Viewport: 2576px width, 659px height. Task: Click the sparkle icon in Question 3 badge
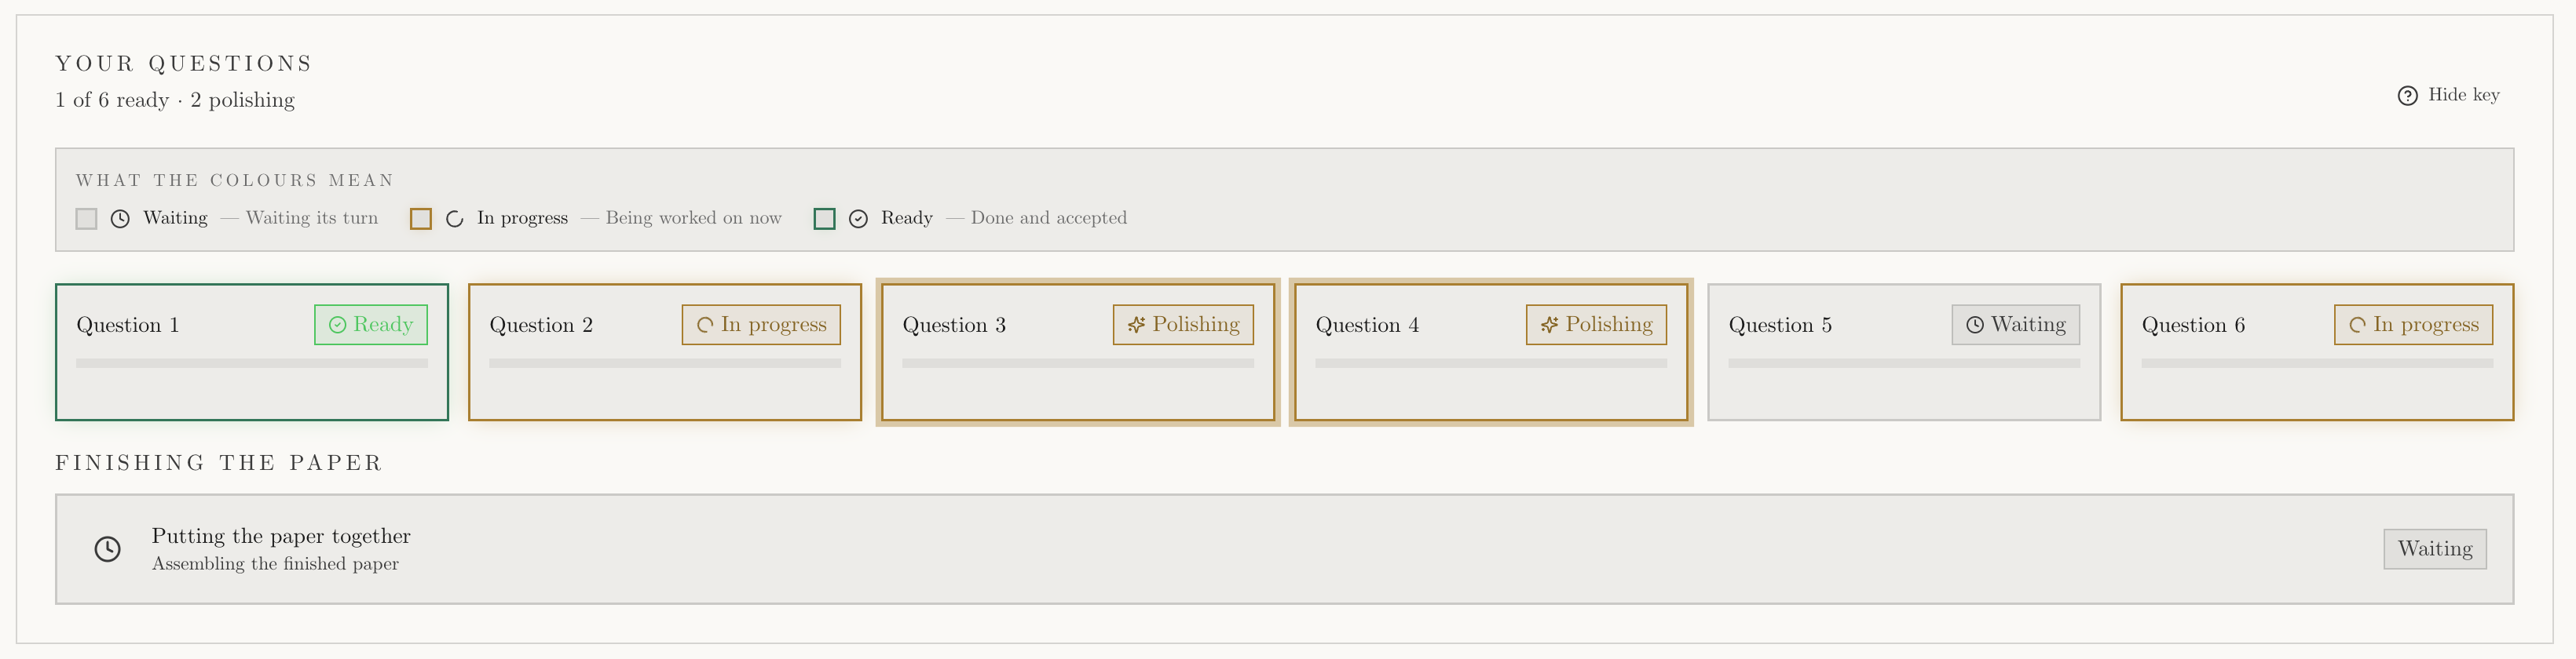click(1137, 325)
